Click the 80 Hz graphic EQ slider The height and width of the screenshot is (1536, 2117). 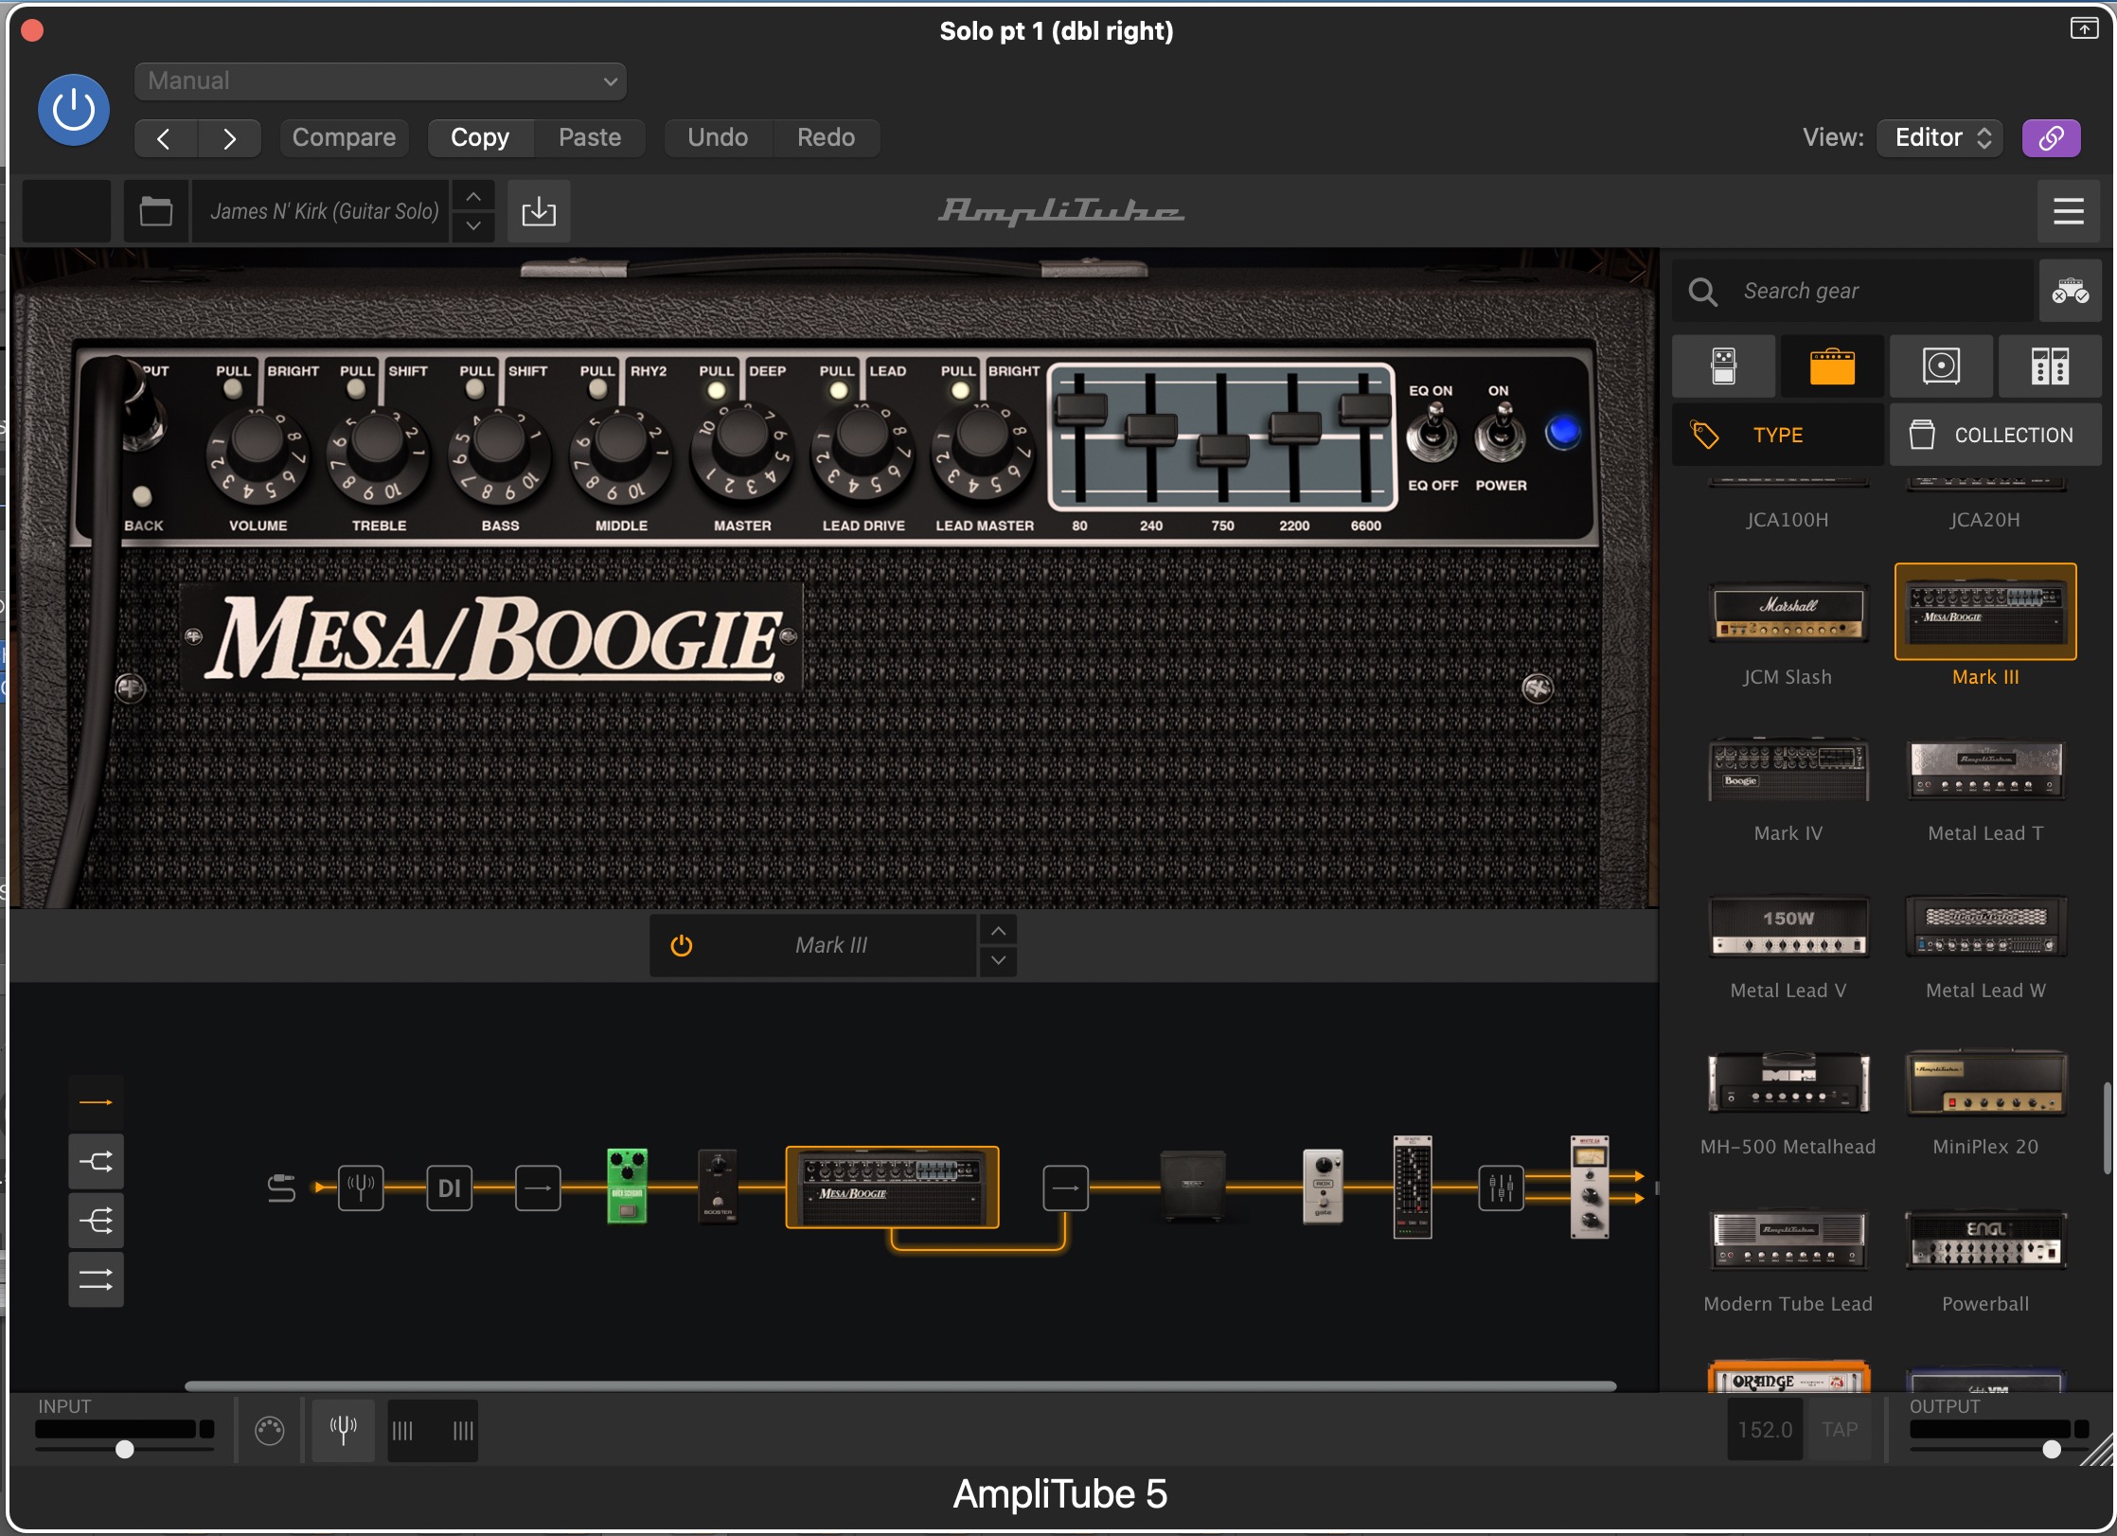point(1080,410)
